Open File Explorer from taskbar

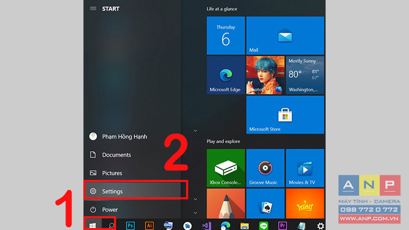pos(244,226)
